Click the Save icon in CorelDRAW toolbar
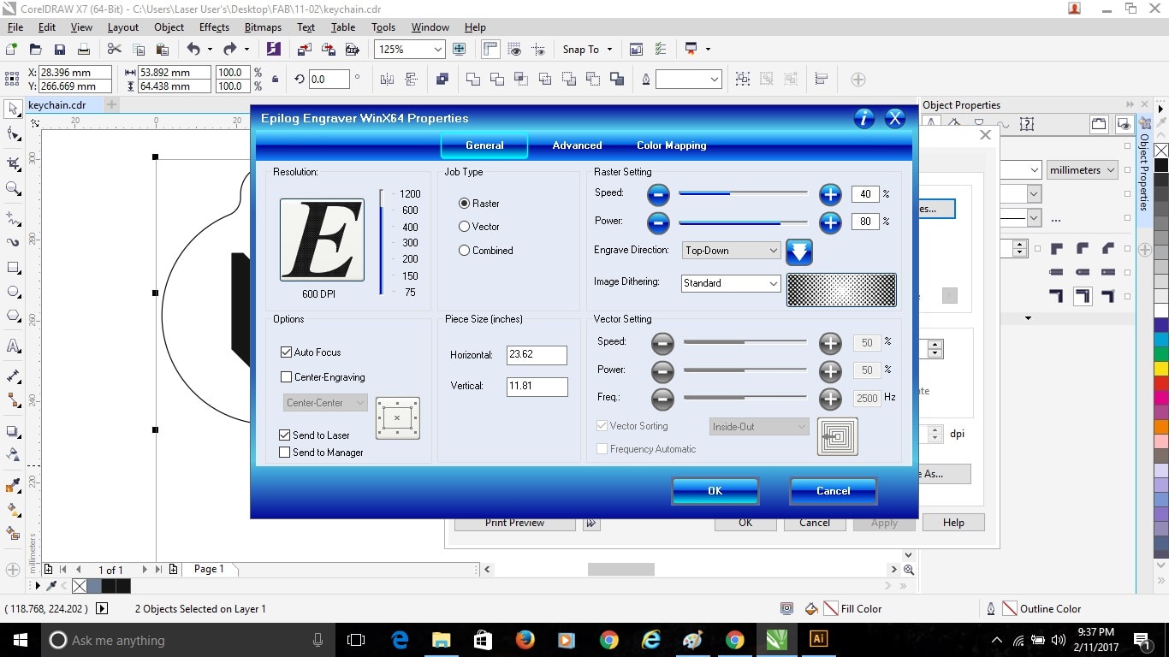This screenshot has height=657, width=1169. (x=60, y=50)
